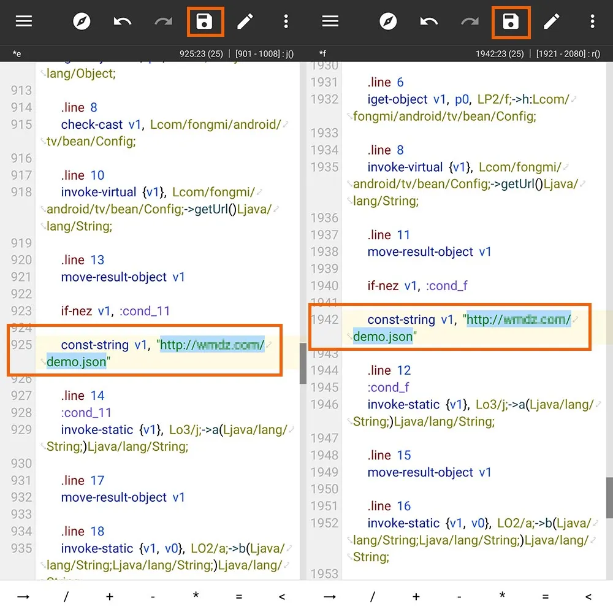Tap the compass navigation icon in left editor
The width and height of the screenshot is (613, 609).
coord(82,22)
